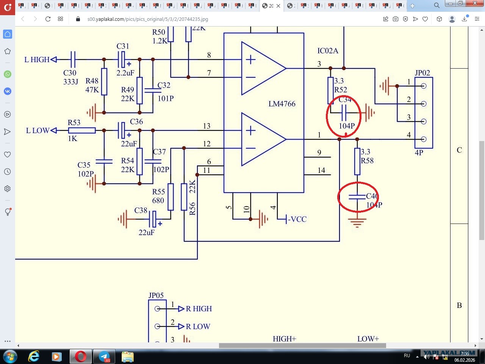Screen dimensions: 485x364
Task: Click the Opera taskbar button
Action: coord(80,356)
